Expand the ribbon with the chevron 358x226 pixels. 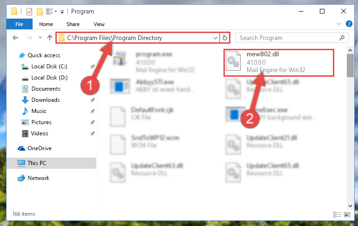[339, 24]
